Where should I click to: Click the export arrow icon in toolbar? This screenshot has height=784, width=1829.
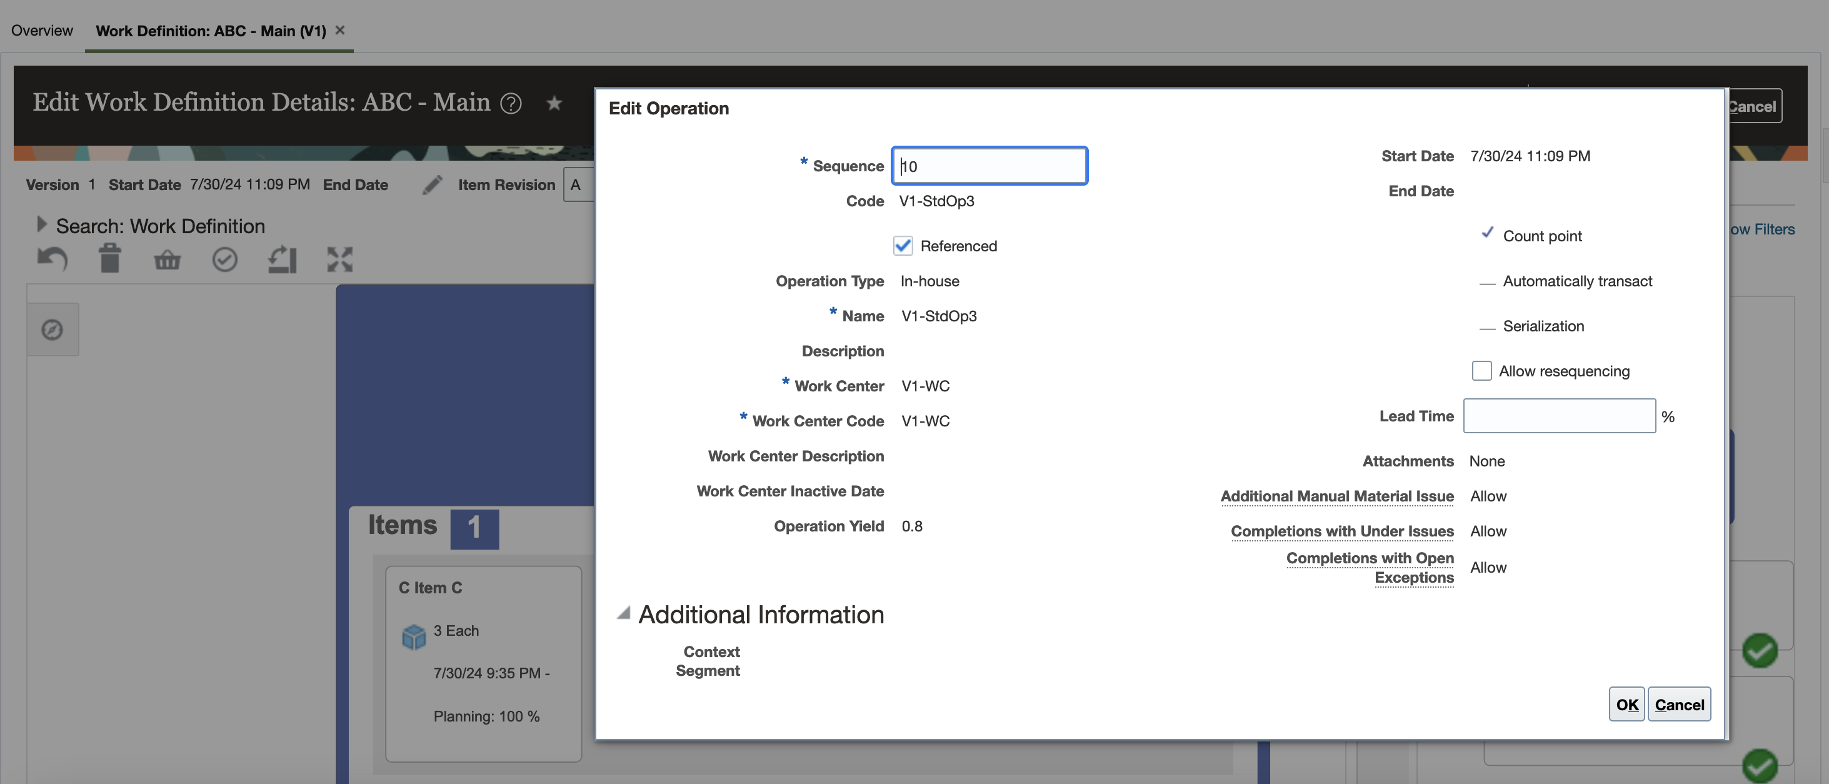pyautogui.click(x=282, y=259)
